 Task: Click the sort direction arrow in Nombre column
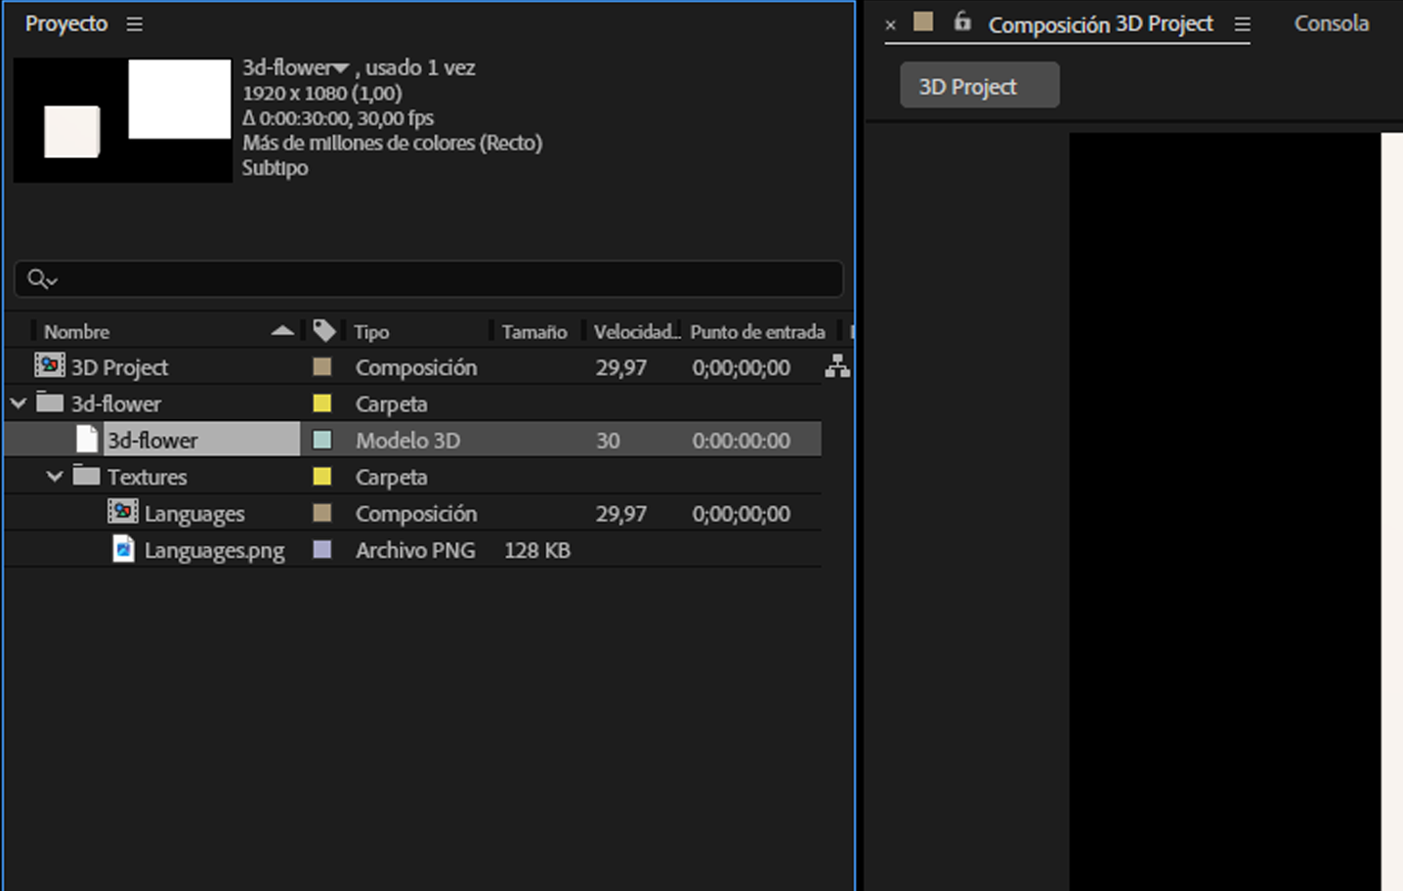(x=282, y=331)
